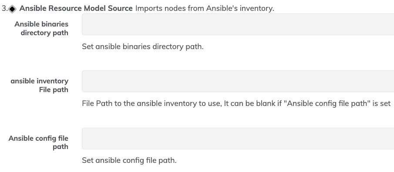Click the quoted "Ansible config file path" phrase in the inventory hint

click(327, 103)
